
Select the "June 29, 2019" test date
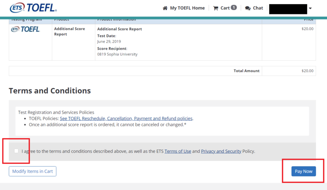point(109,41)
